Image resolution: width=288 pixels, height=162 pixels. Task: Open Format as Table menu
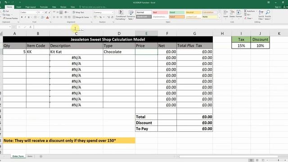(131, 15)
